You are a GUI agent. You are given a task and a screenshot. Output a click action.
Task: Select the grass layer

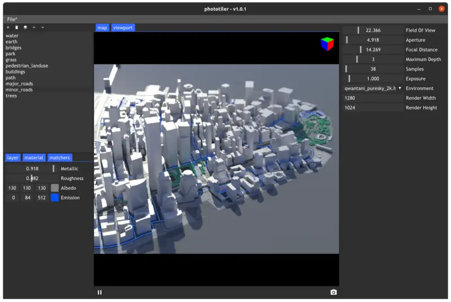click(11, 60)
